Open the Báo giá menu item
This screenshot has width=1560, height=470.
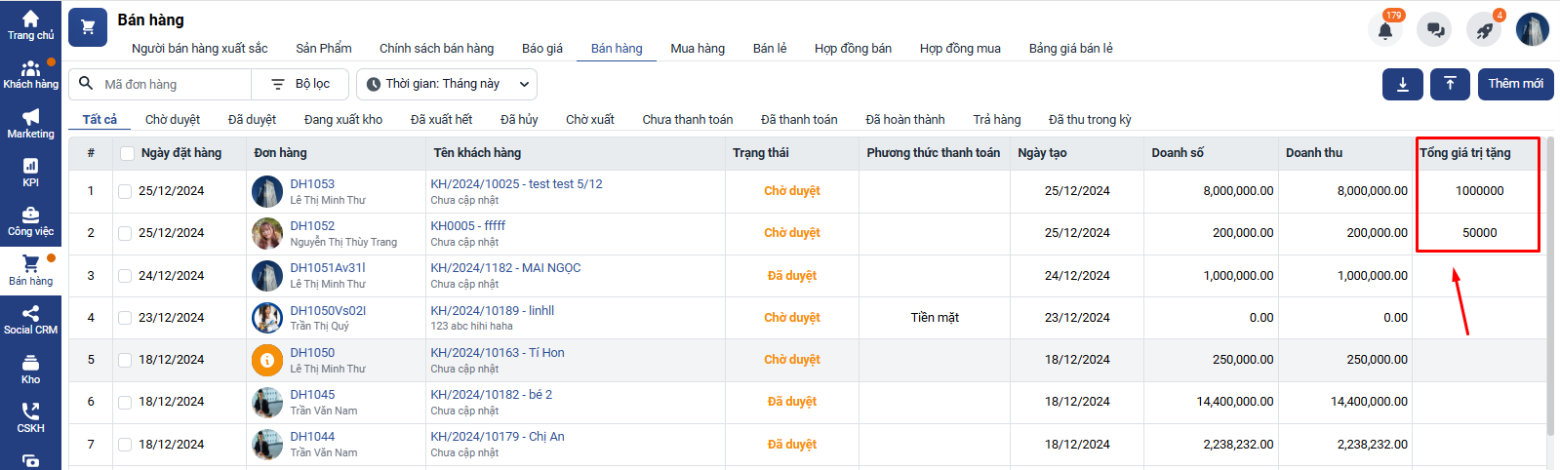541,49
